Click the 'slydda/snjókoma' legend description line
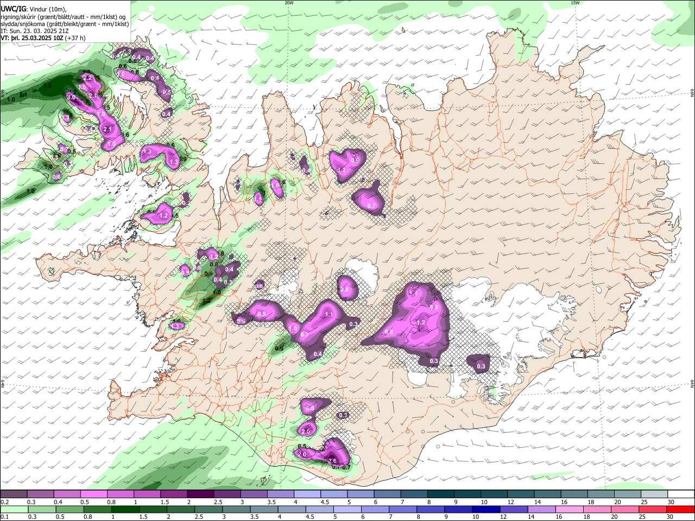The image size is (695, 521). tap(65, 24)
